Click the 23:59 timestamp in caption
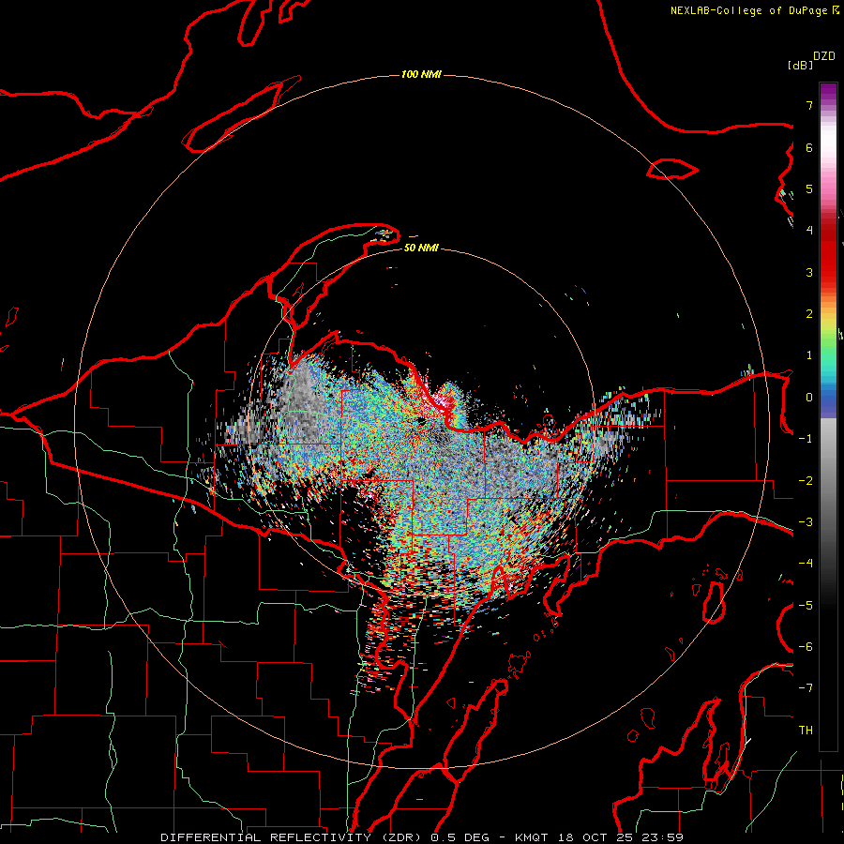This screenshot has width=844, height=844. pyautogui.click(x=663, y=837)
